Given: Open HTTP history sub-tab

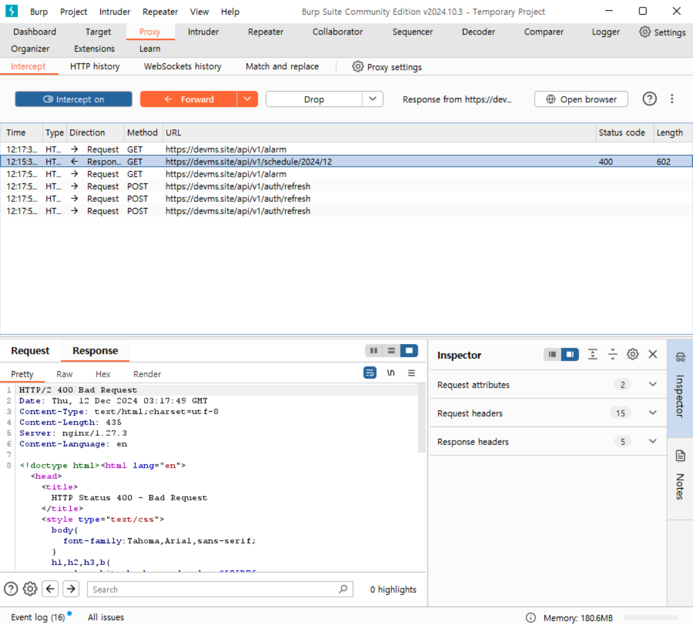Looking at the screenshot, I should point(95,66).
